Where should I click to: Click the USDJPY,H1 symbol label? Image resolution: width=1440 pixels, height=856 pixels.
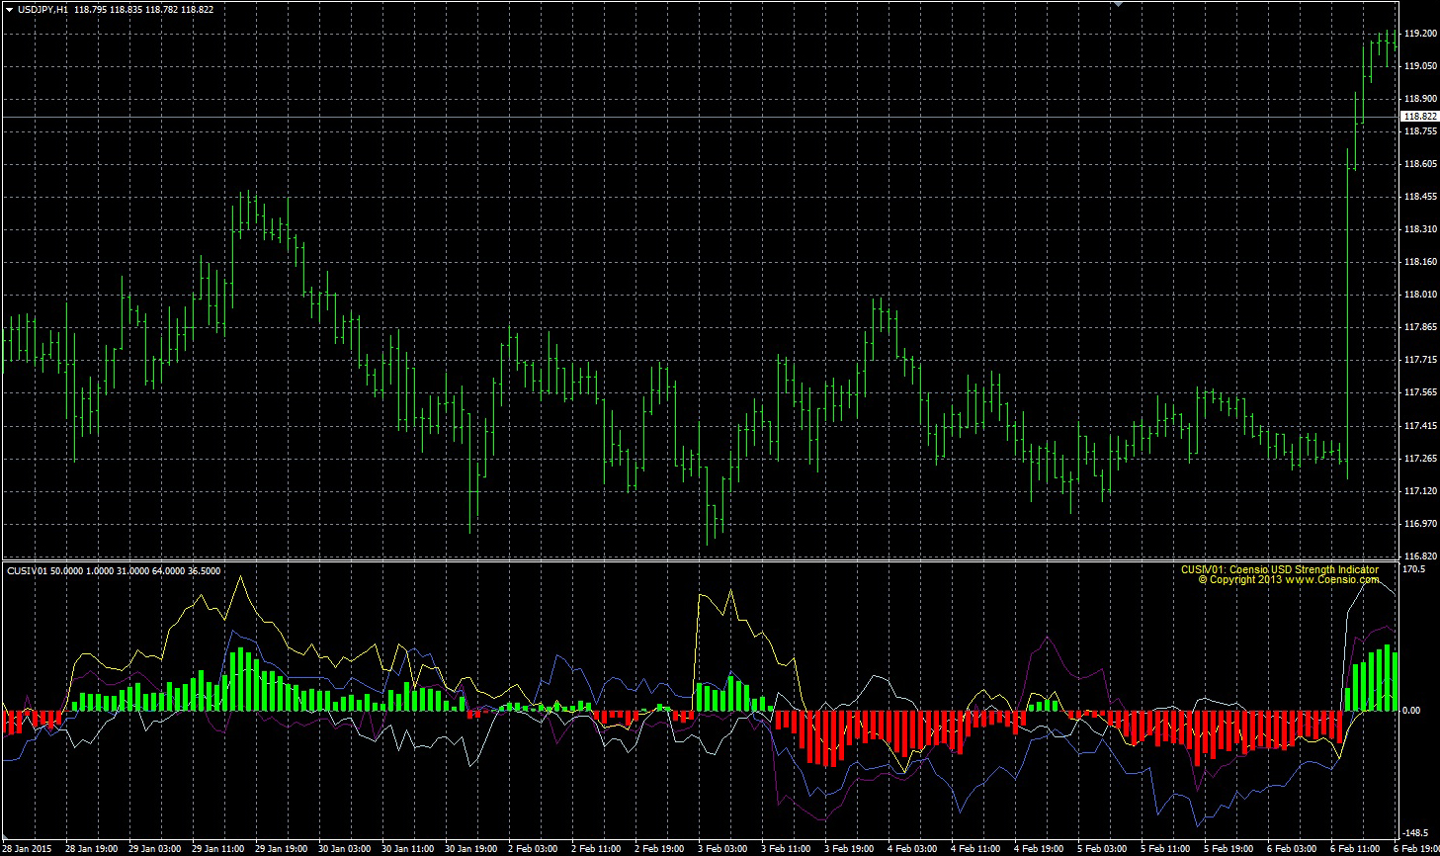(x=43, y=9)
